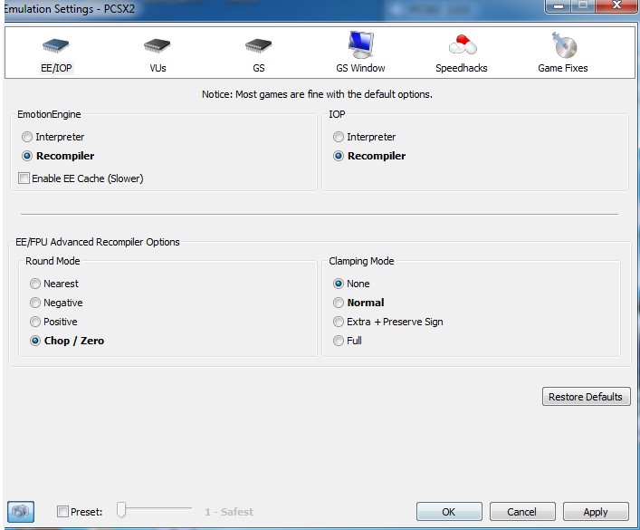640x530 pixels.
Task: Click the Restore Defaults button
Action: tap(586, 397)
